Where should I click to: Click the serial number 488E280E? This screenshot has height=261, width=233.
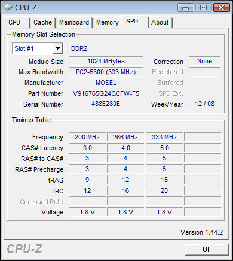[106, 104]
